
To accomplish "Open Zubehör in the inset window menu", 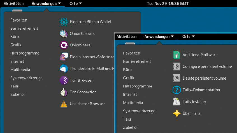I will click(131, 127).
